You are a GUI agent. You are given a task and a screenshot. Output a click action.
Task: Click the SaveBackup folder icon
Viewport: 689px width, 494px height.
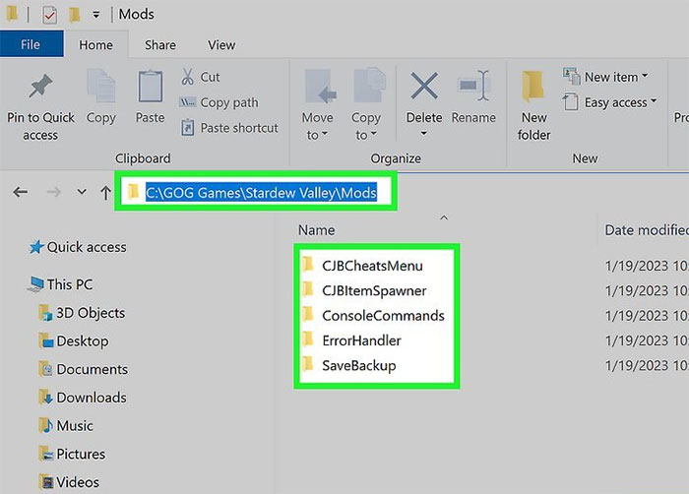308,364
